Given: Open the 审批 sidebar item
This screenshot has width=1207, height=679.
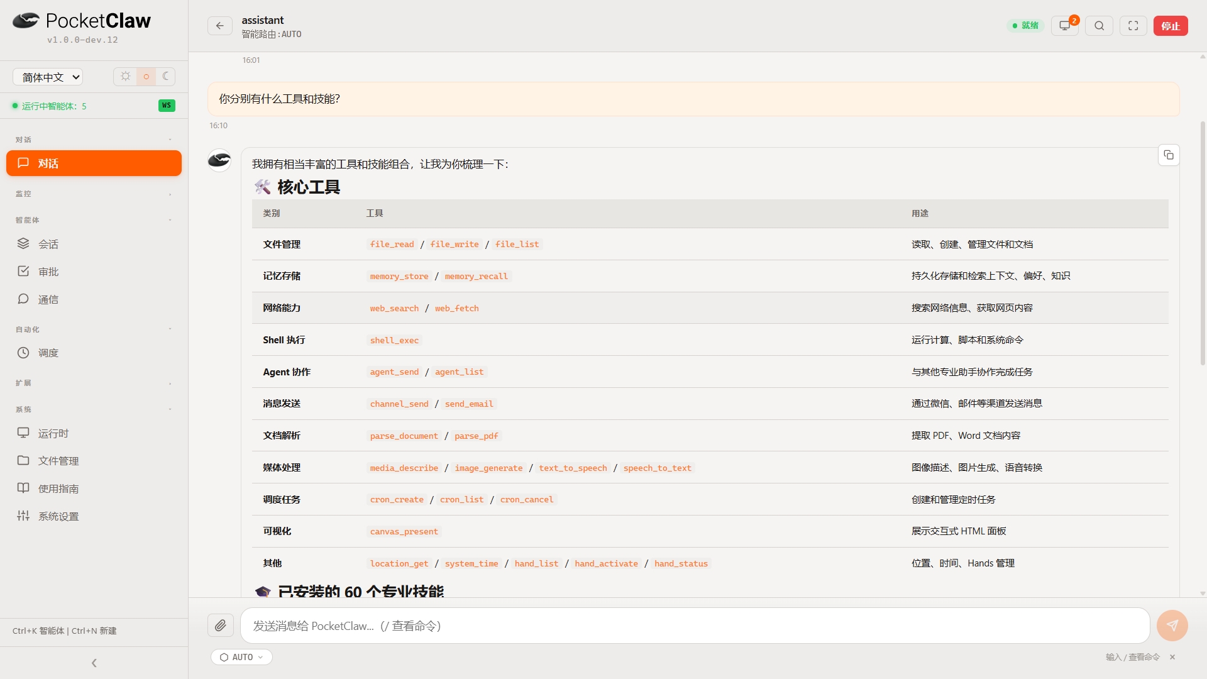Looking at the screenshot, I should [x=94, y=272].
